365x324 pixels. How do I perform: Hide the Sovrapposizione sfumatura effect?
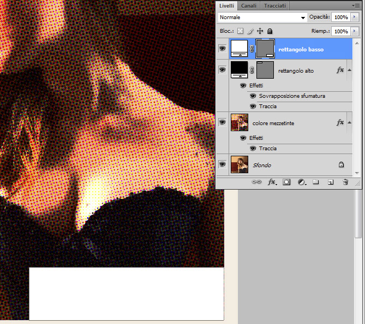tap(253, 96)
